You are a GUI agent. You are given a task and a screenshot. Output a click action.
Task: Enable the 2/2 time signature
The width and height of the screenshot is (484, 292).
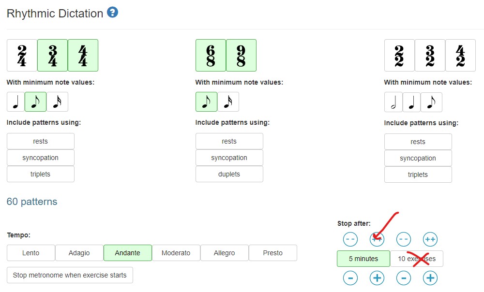point(399,55)
